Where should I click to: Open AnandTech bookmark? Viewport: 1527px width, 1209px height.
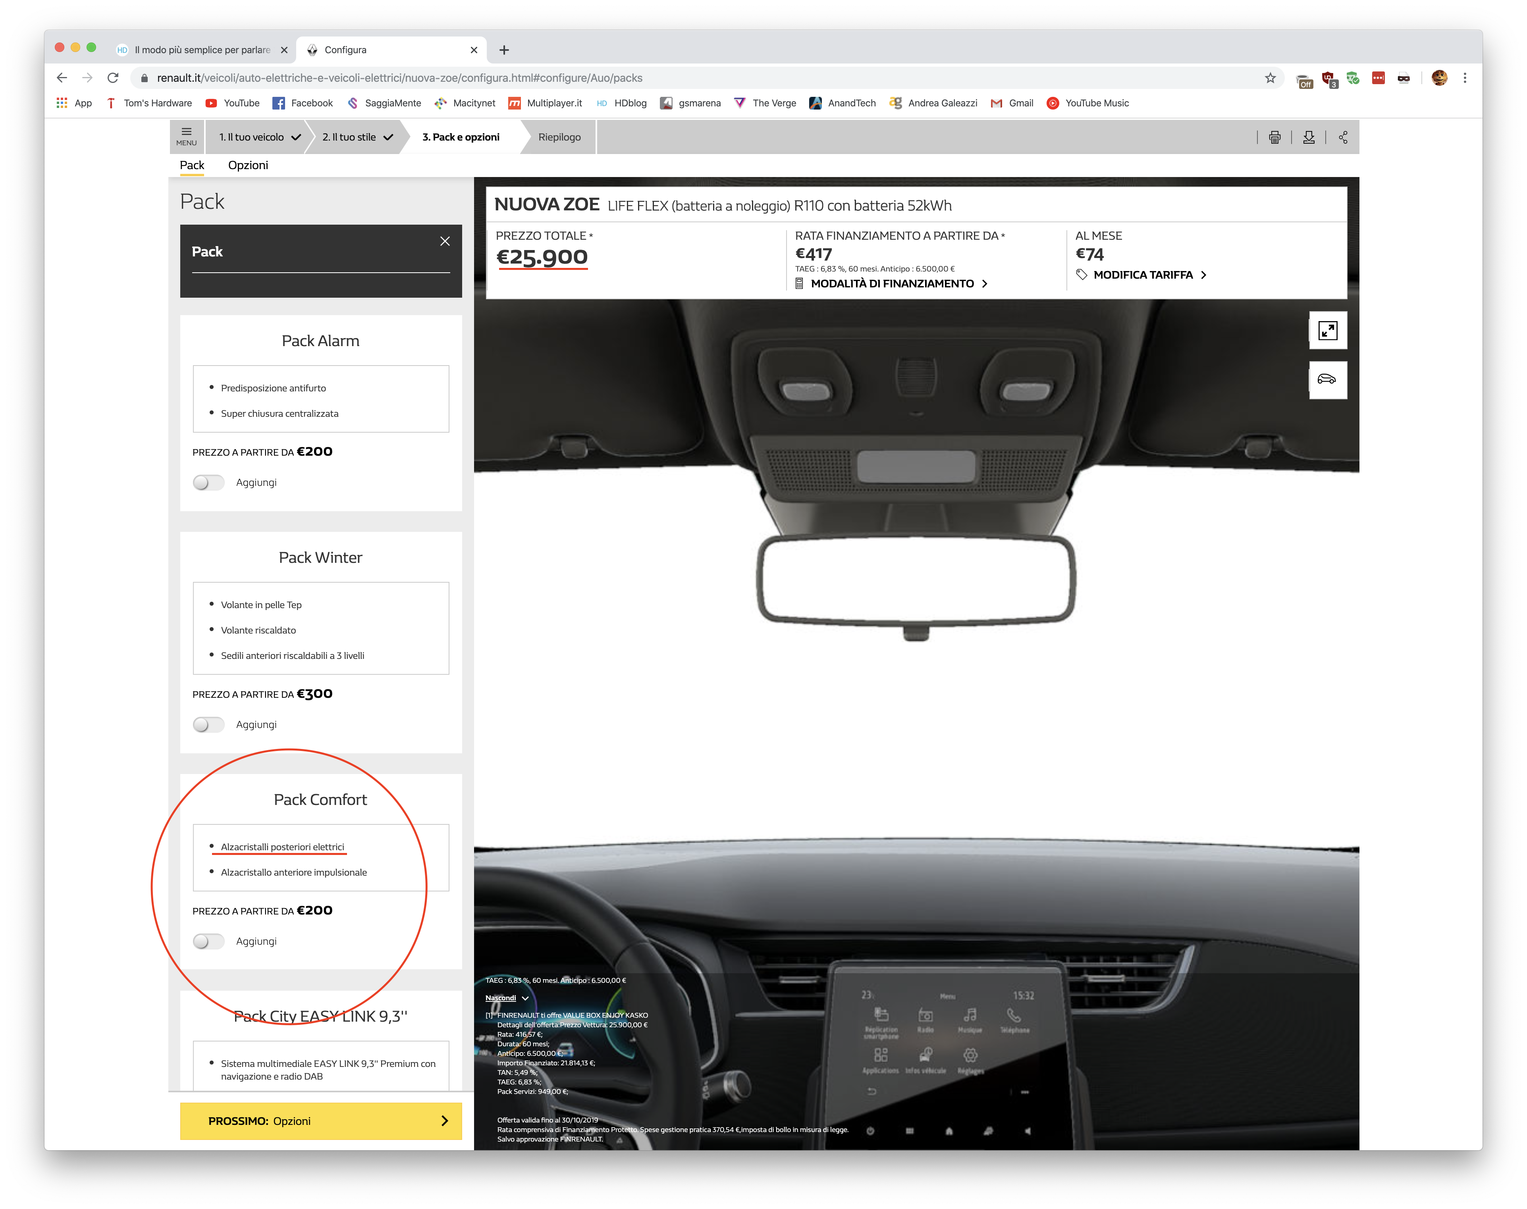(x=843, y=103)
